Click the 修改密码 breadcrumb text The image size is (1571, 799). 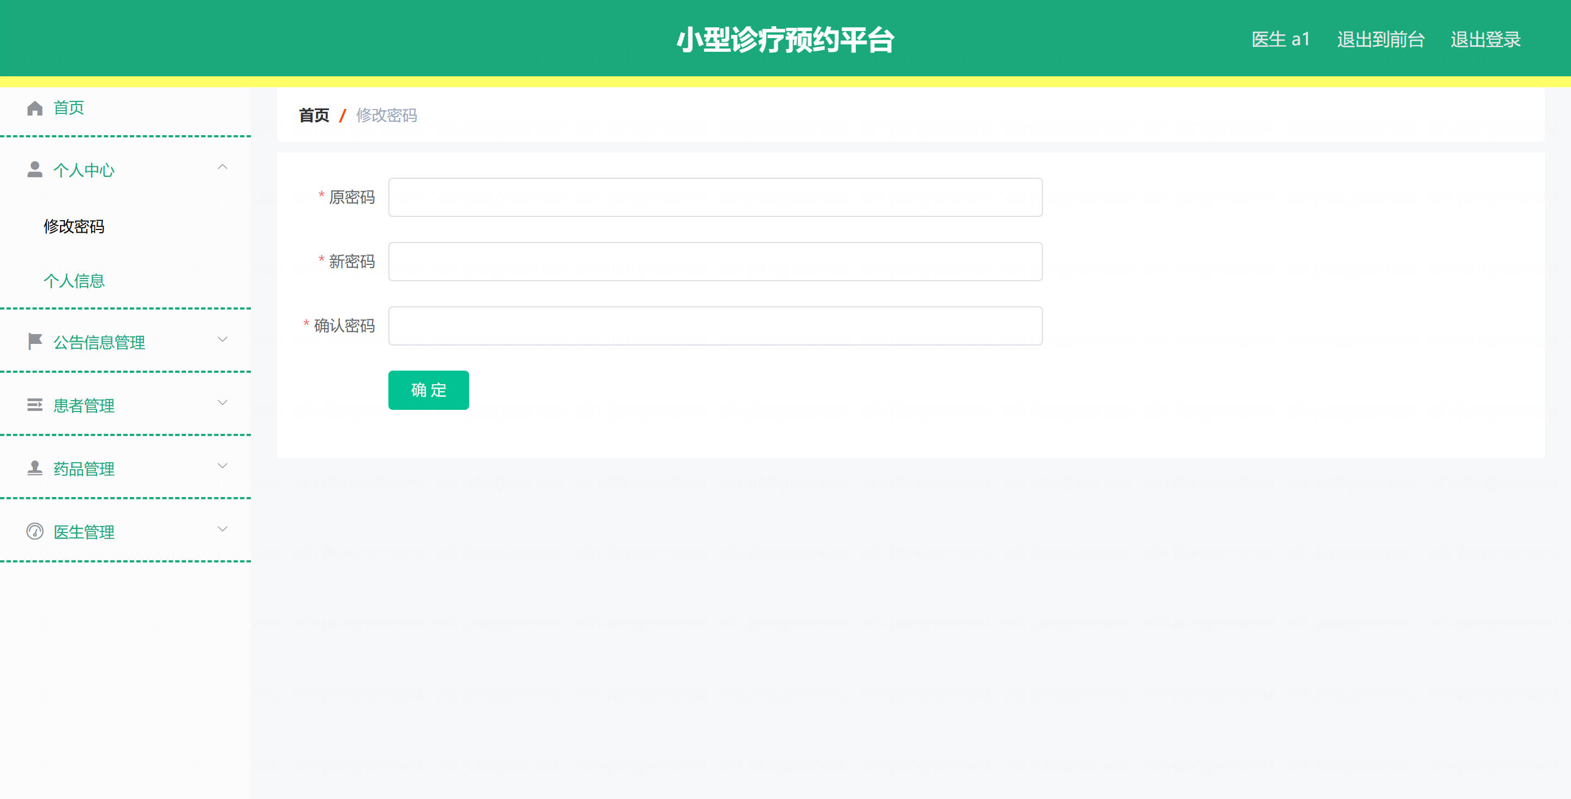(387, 115)
